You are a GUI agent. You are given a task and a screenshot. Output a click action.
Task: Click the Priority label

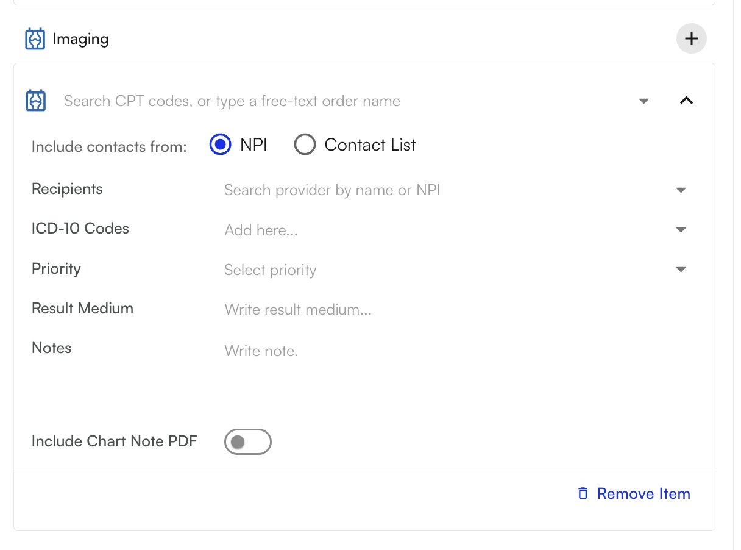tap(56, 269)
